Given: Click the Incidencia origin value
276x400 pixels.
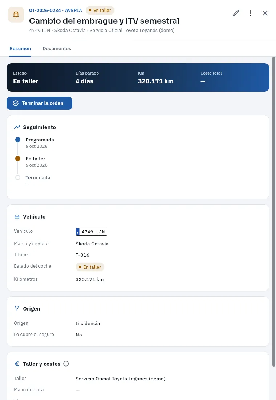Looking at the screenshot, I should 88,324.
